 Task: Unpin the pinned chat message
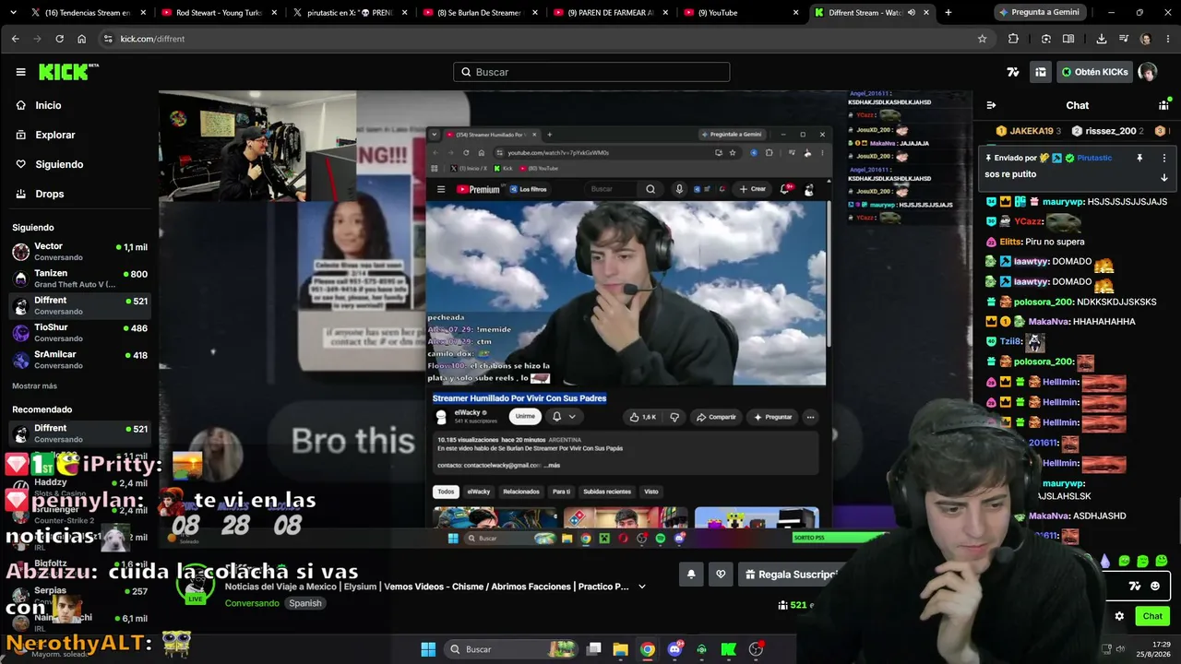1139,158
